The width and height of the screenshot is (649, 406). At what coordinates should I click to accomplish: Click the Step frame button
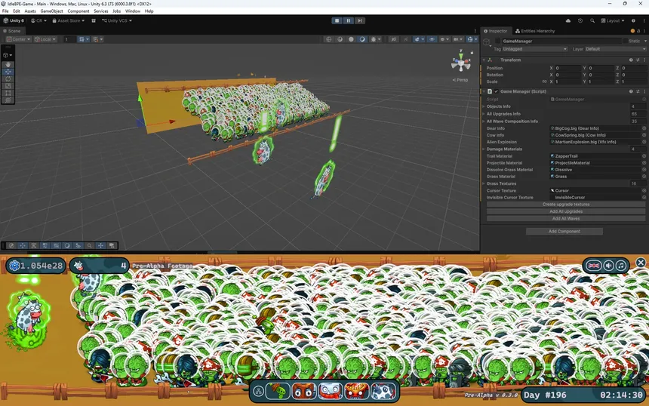click(358, 20)
